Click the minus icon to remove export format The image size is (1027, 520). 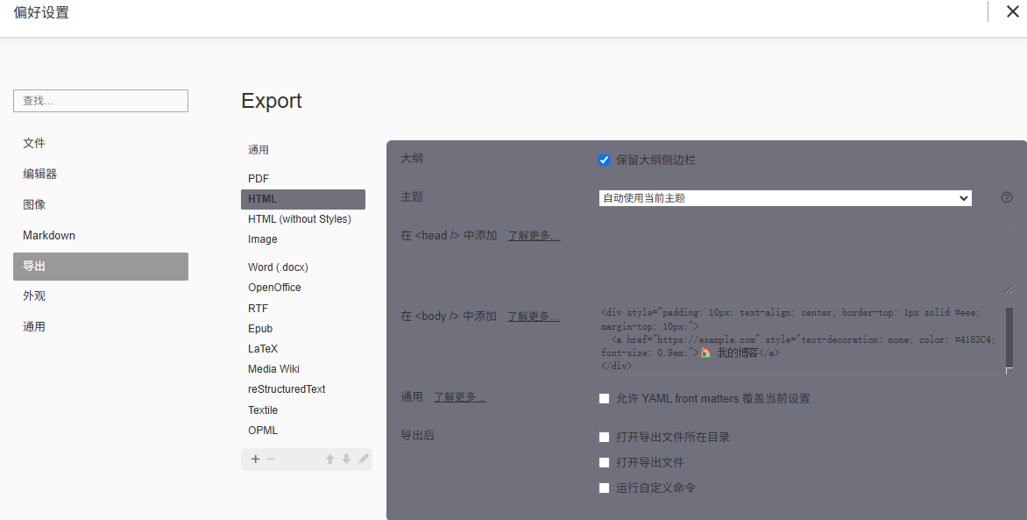click(271, 459)
